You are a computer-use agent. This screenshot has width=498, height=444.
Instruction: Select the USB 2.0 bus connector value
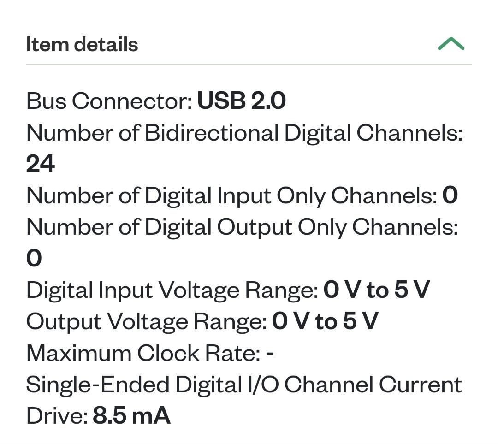[241, 101]
